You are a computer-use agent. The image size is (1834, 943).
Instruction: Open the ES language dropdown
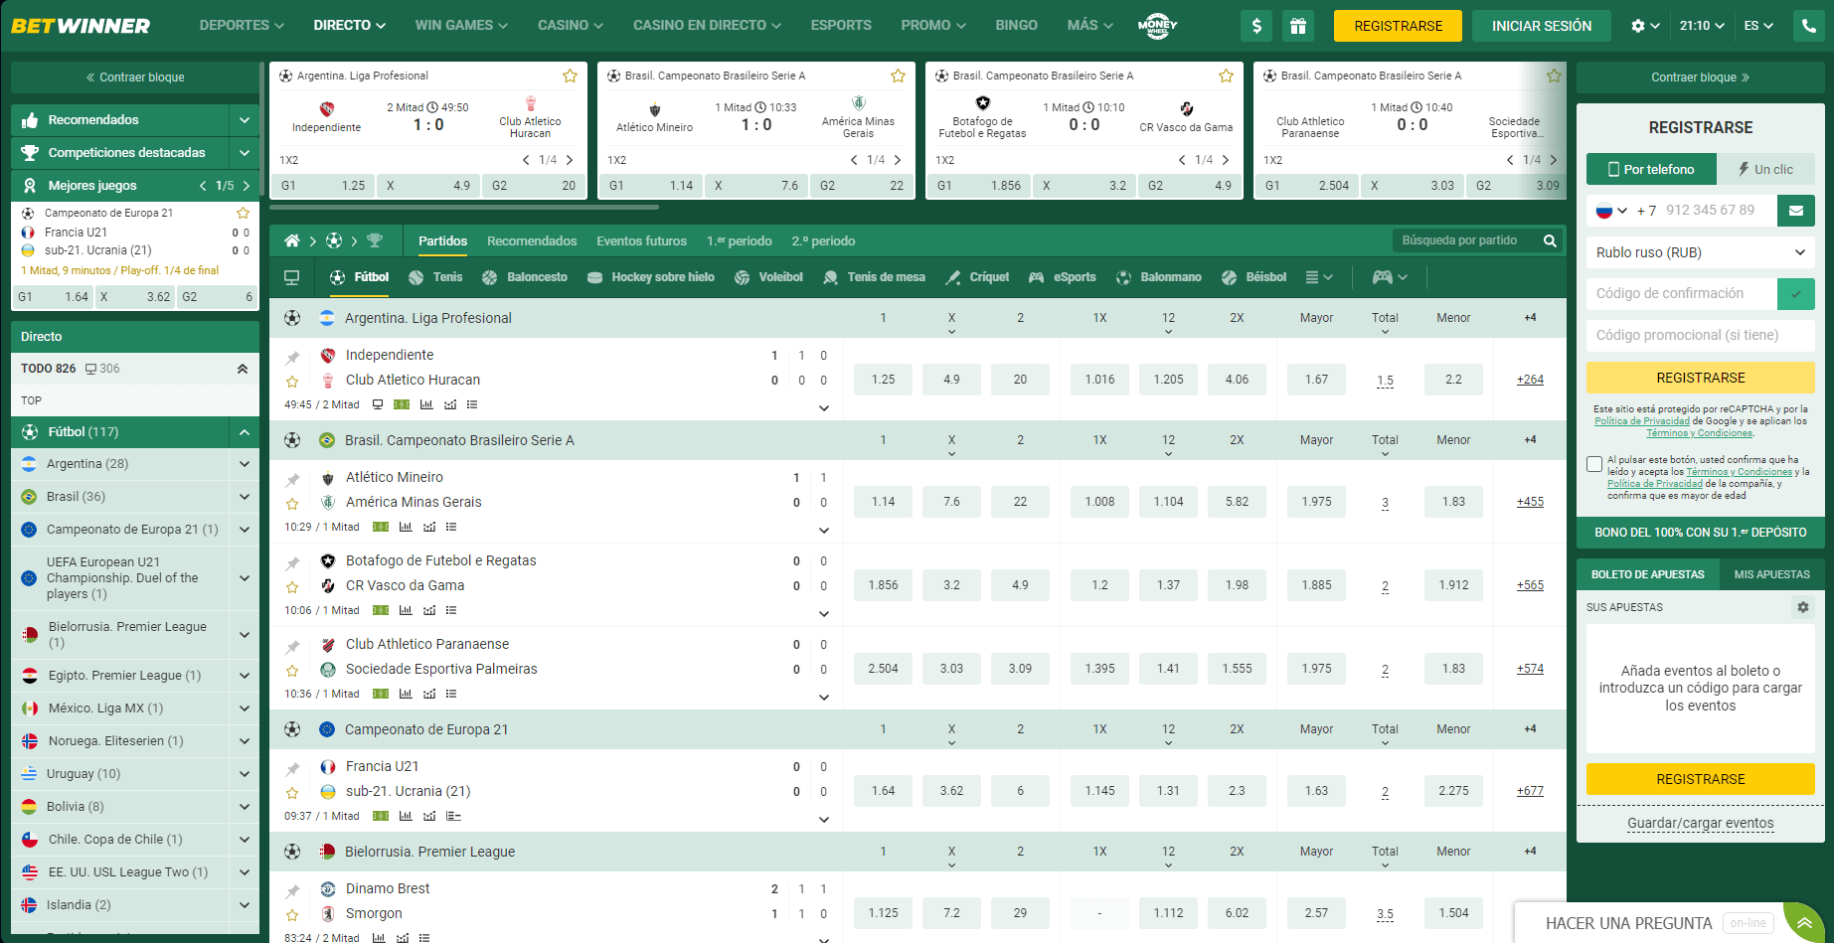(x=1757, y=26)
